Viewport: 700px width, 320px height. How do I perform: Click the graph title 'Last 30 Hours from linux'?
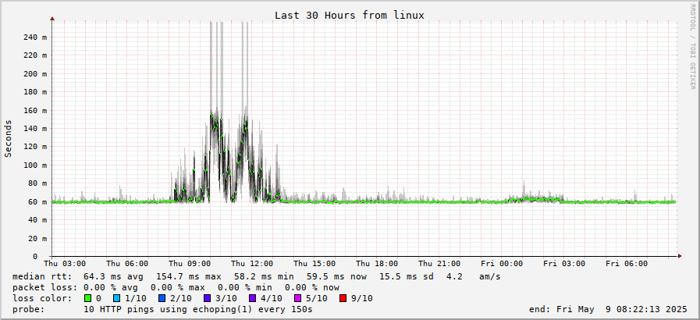pos(349,15)
